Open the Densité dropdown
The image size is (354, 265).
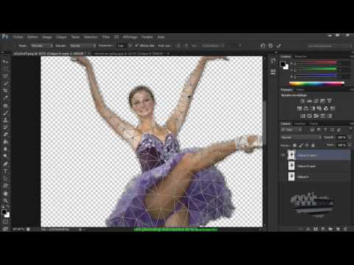click(x=83, y=46)
